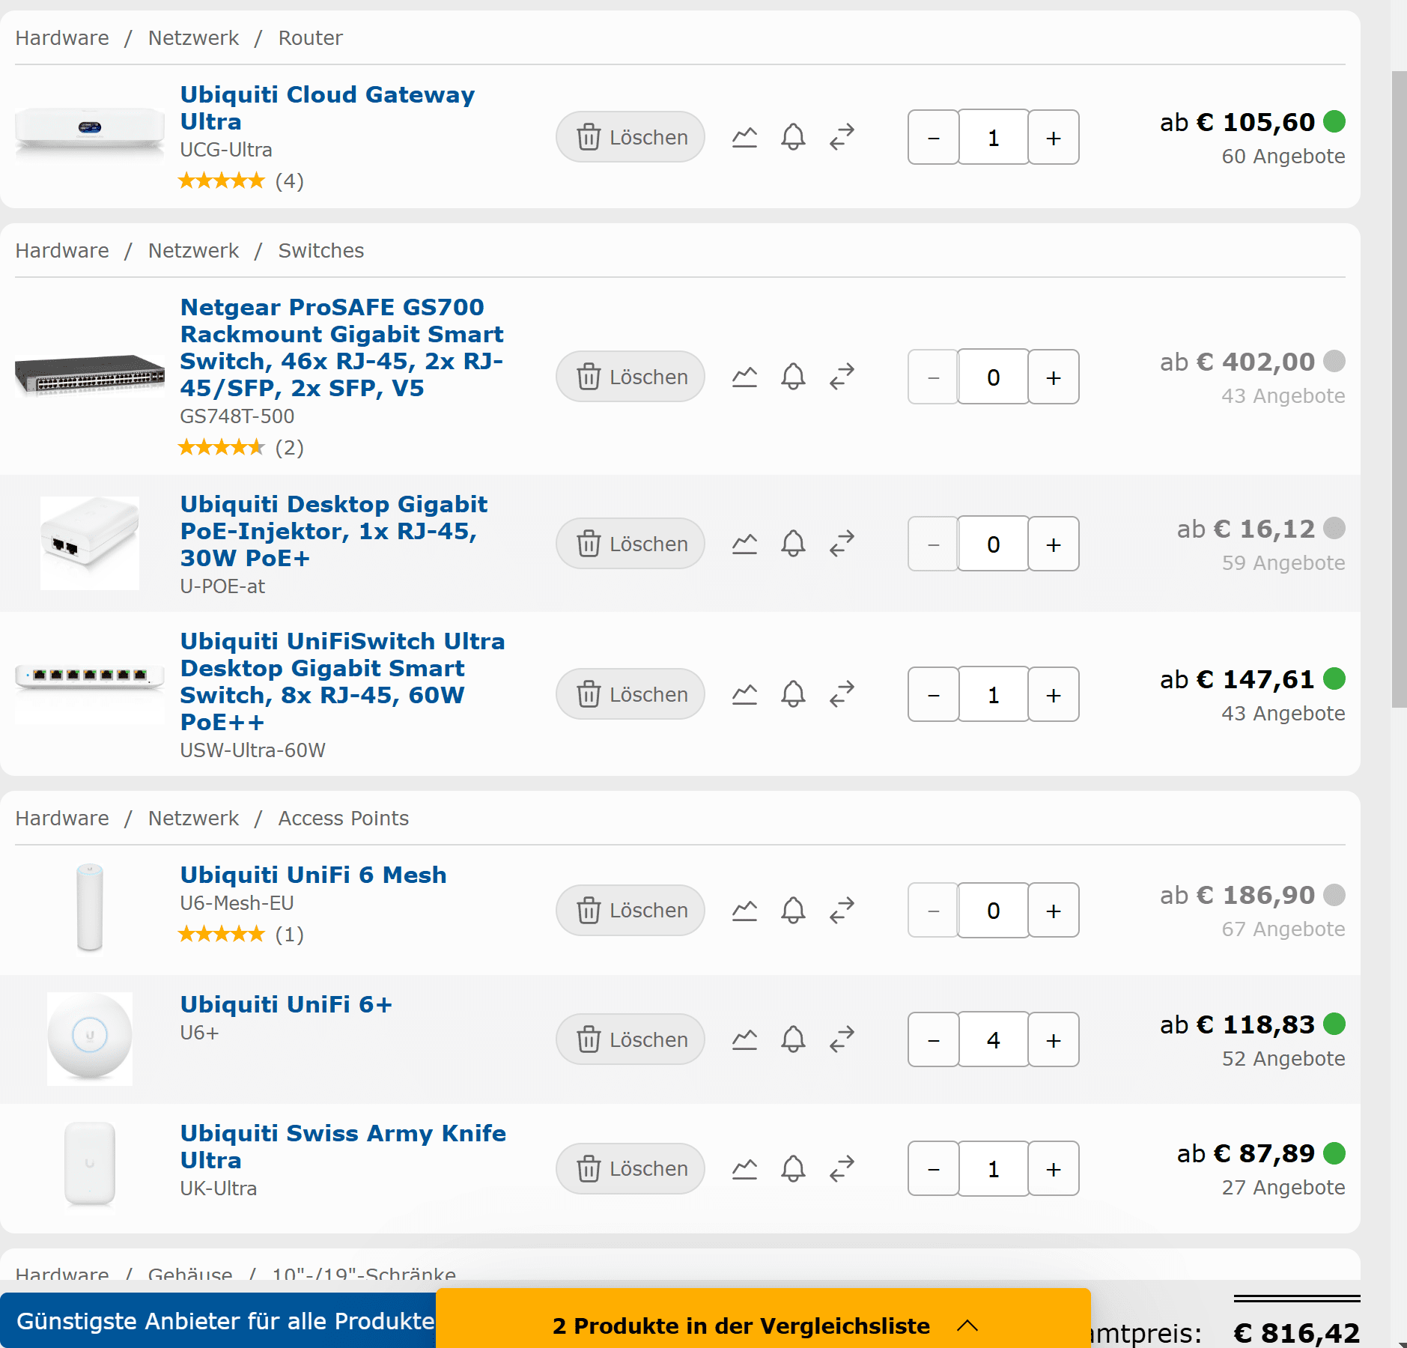
Task: Delete Ubiquiti UniFi 6 Mesh from list
Action: coord(630,910)
